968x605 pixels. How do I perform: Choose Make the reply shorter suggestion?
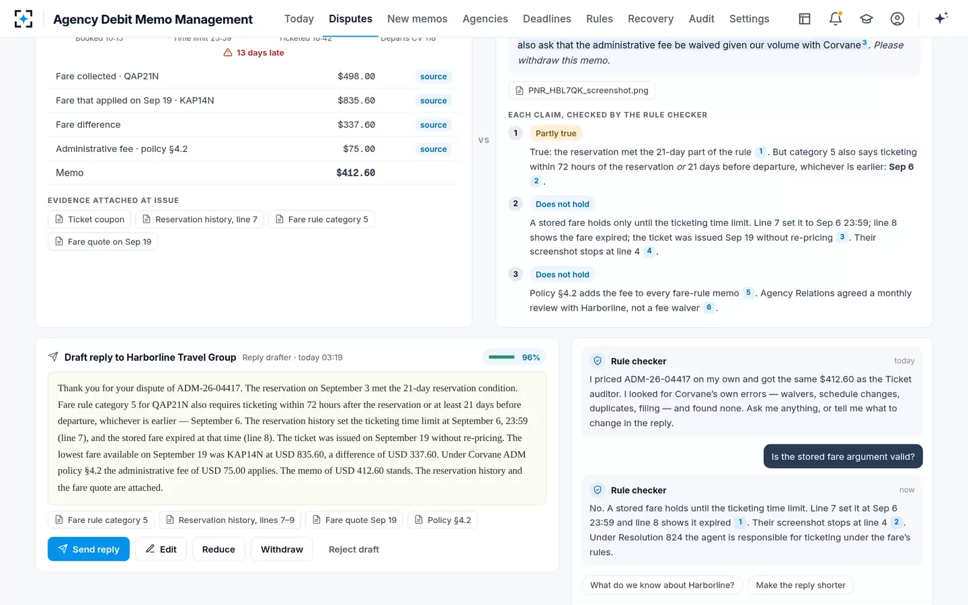[801, 585]
